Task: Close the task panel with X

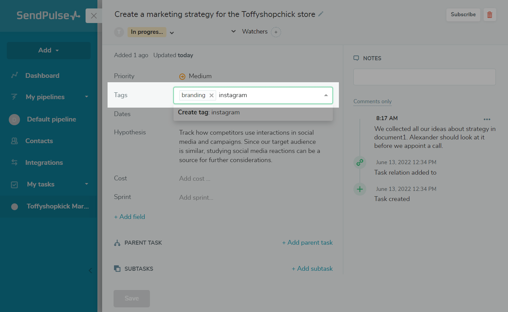Action: [x=94, y=16]
